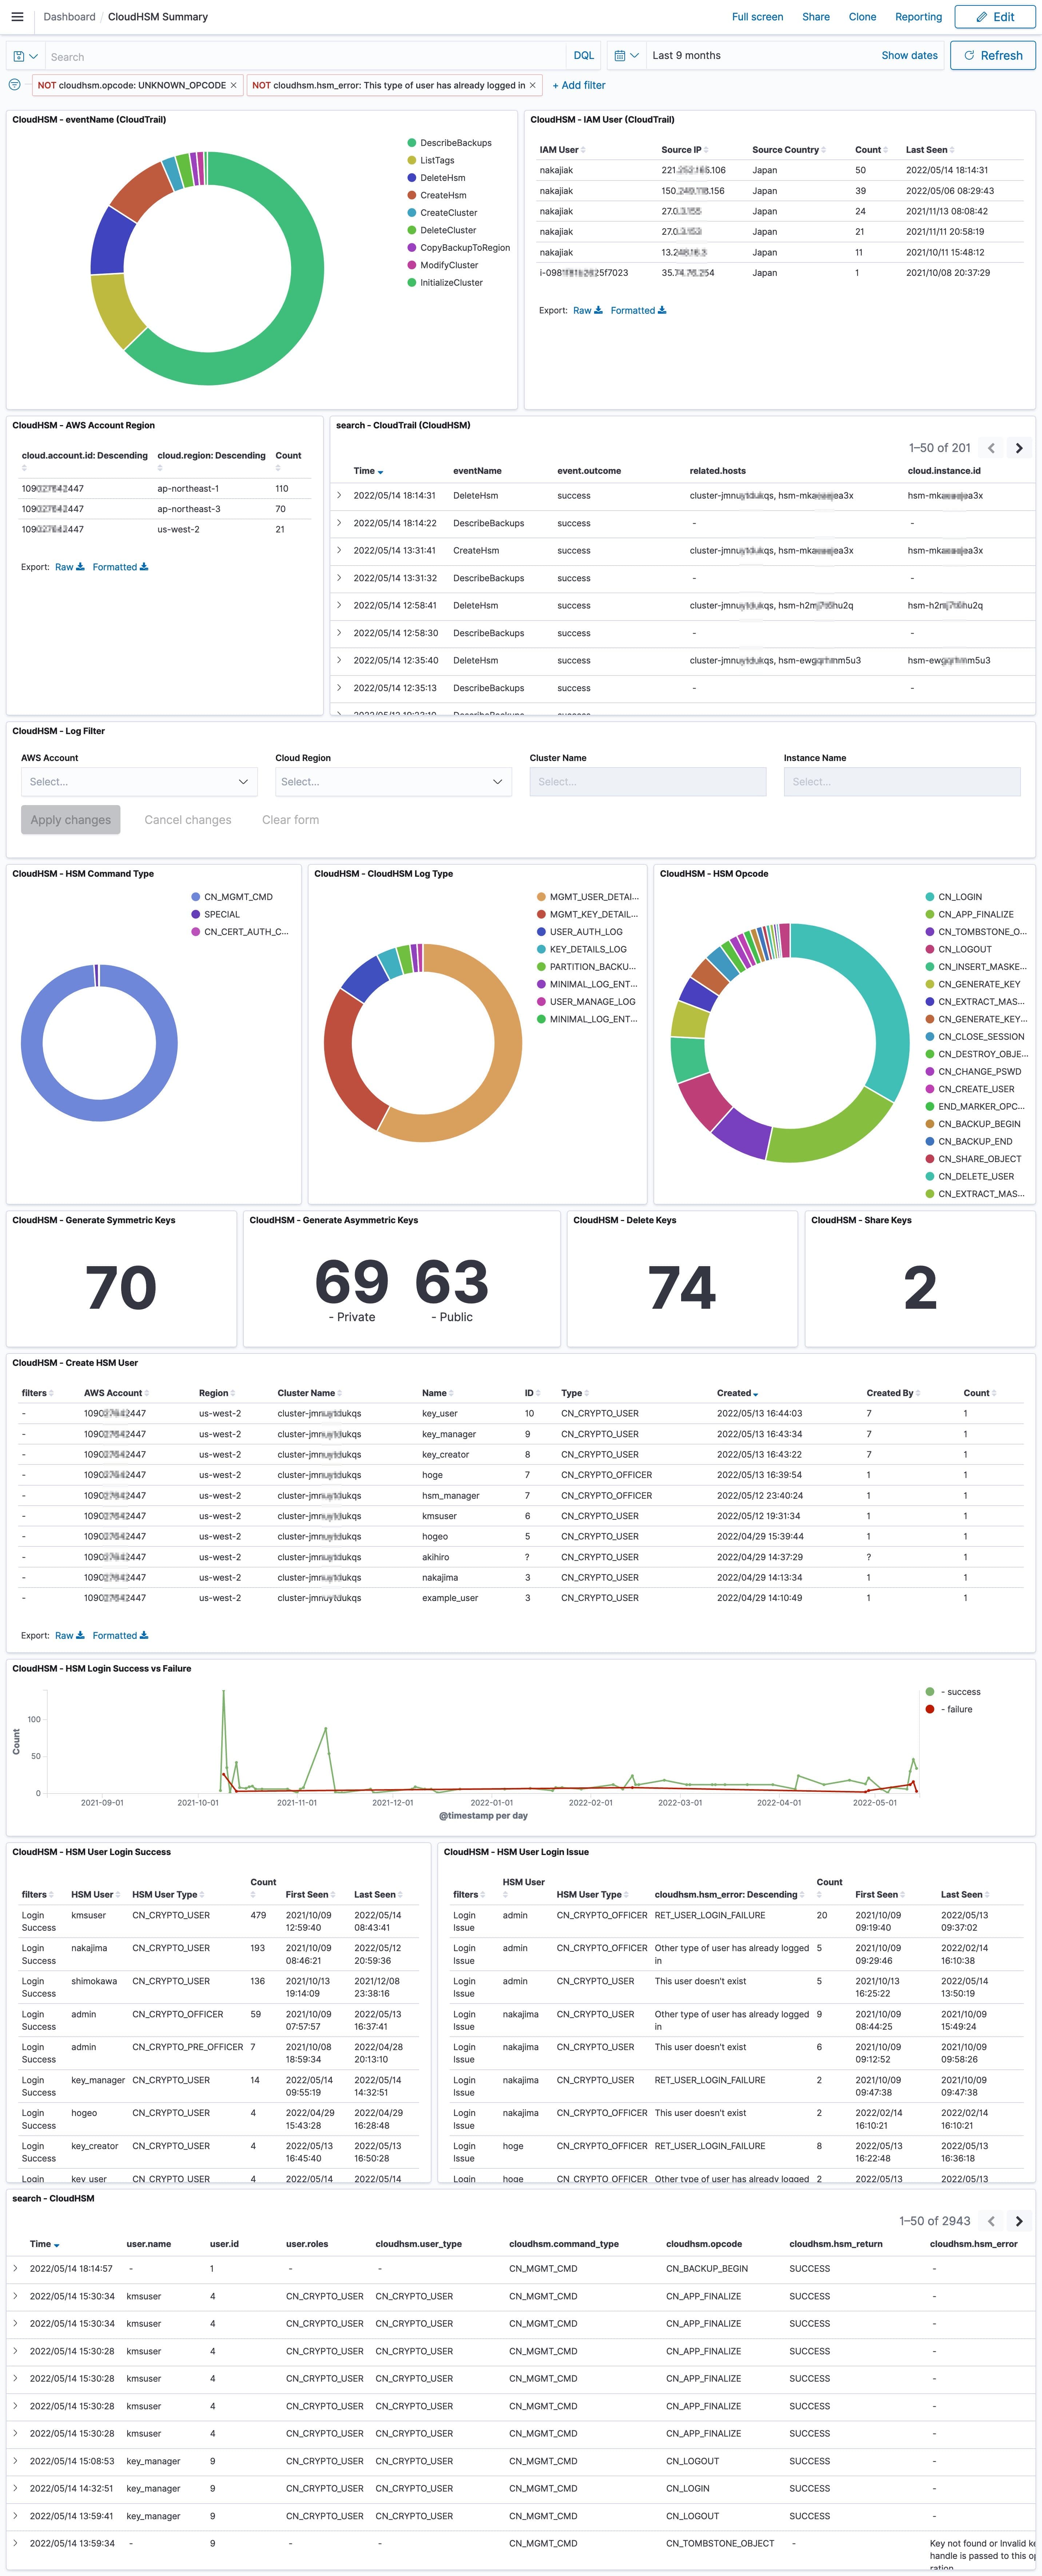Sort the IAM User table by the IAM User column

pyautogui.click(x=562, y=150)
